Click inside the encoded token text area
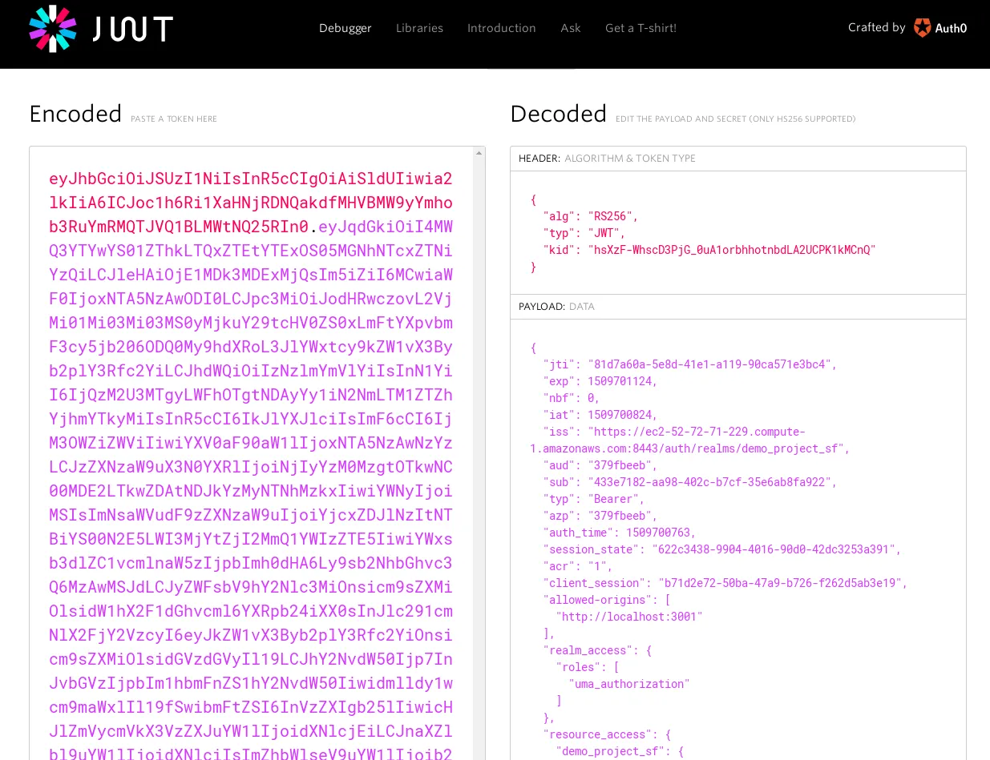This screenshot has width=990, height=760. click(252, 453)
